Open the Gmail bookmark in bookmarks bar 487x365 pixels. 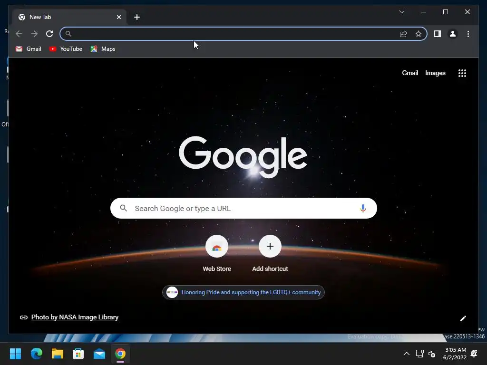[x=28, y=49]
